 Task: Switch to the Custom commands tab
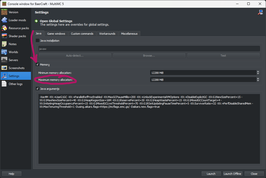tap(82, 34)
